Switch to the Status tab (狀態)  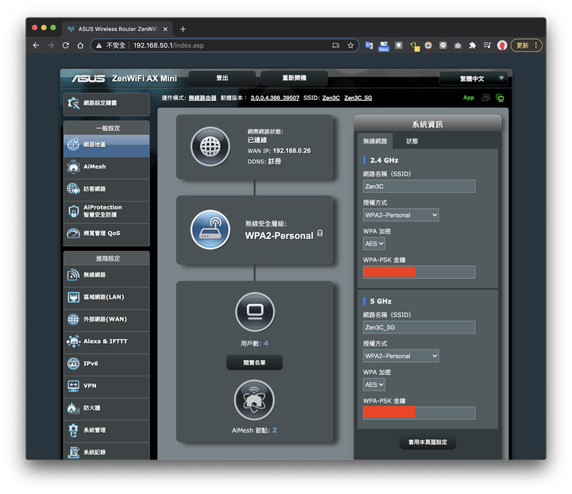tap(412, 141)
